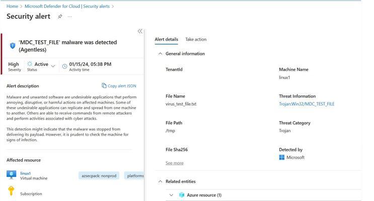Select the Trojan threat category value
374x201 pixels.
tap(284, 131)
